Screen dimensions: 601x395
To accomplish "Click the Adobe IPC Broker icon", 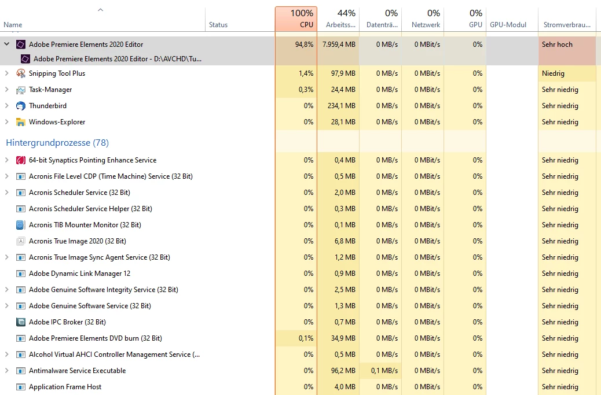I will (x=21, y=322).
